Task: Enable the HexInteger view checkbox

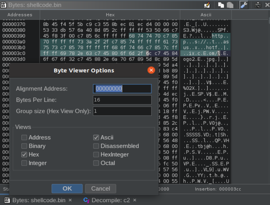Action: pyautogui.click(x=96, y=155)
